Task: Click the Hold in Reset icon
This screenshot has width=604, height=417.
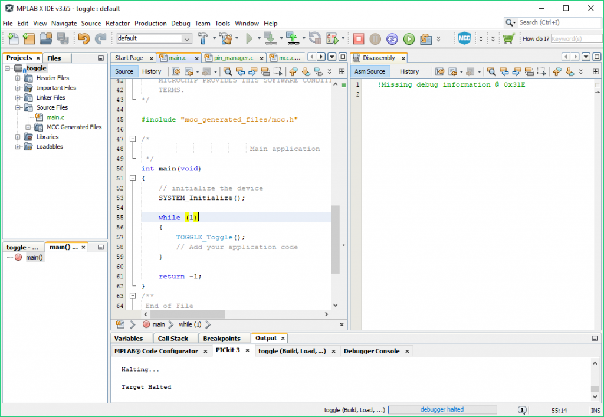Action: point(315,38)
